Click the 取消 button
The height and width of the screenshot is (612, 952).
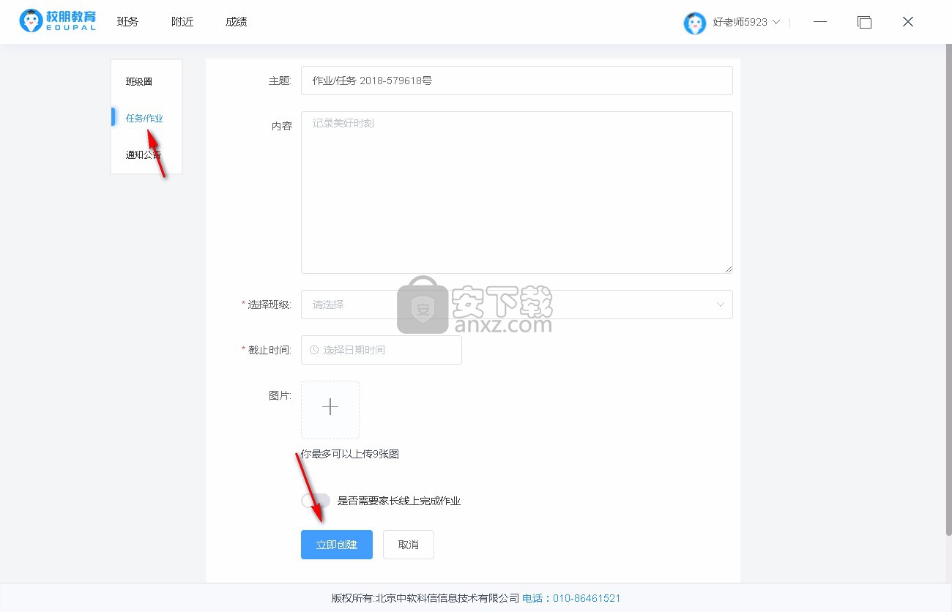pyautogui.click(x=409, y=545)
